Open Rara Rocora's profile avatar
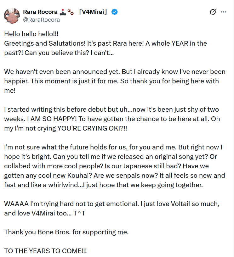The height and width of the screenshot is (257, 234). [x=12, y=15]
